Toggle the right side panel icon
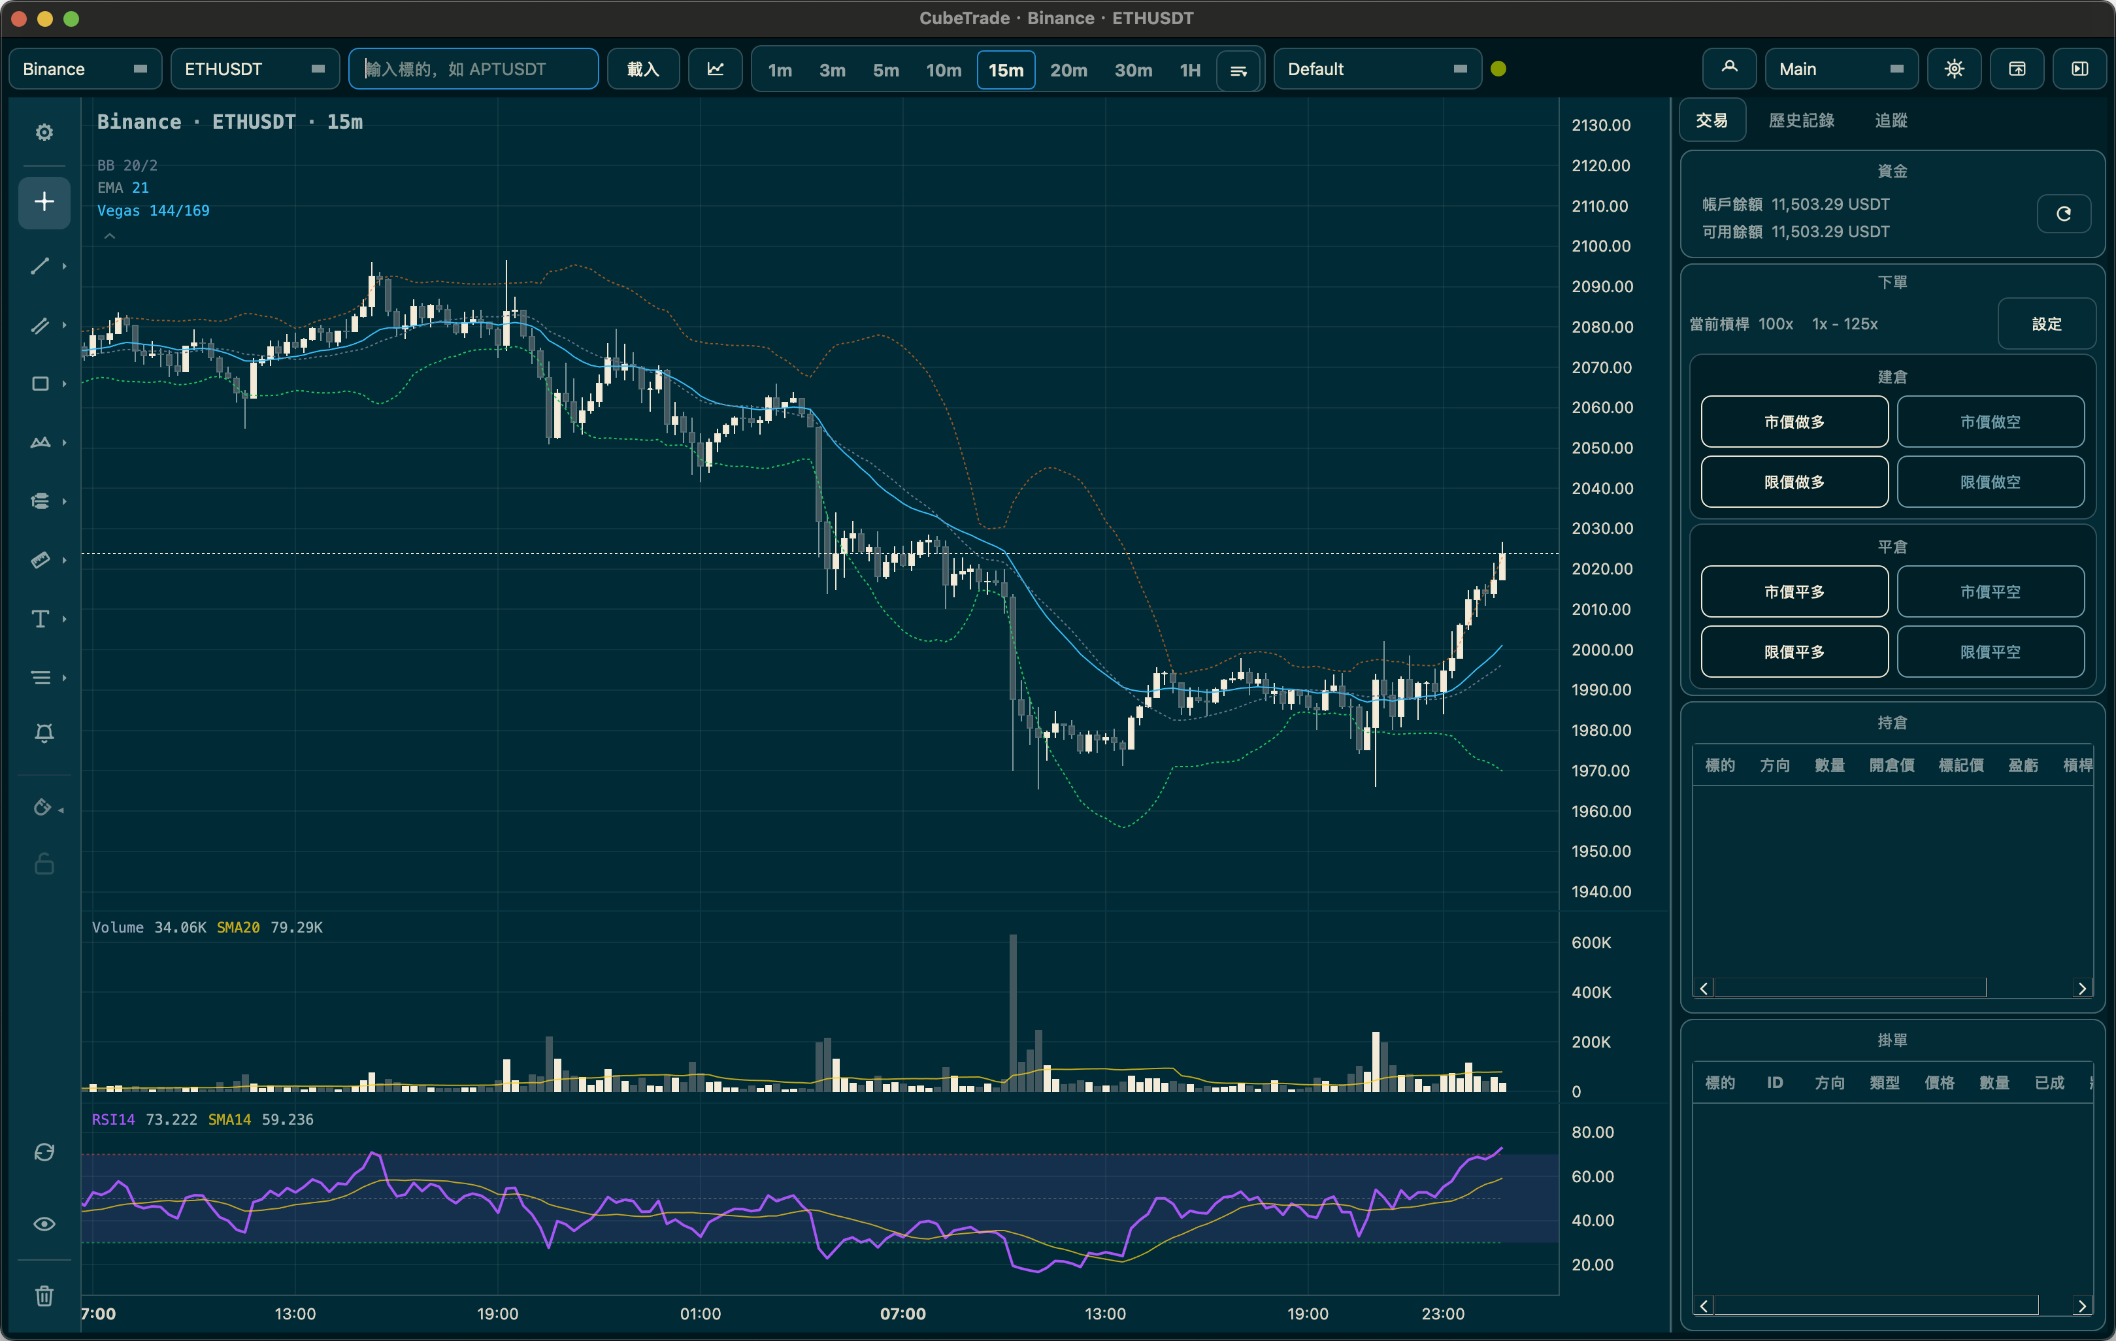This screenshot has height=1341, width=2116. (2079, 69)
